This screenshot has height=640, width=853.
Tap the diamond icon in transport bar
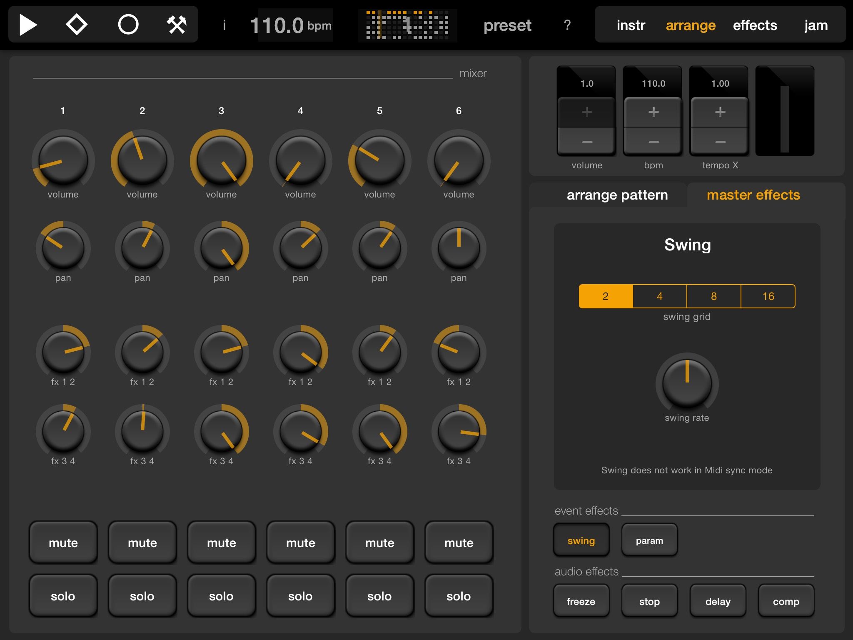pos(77,25)
